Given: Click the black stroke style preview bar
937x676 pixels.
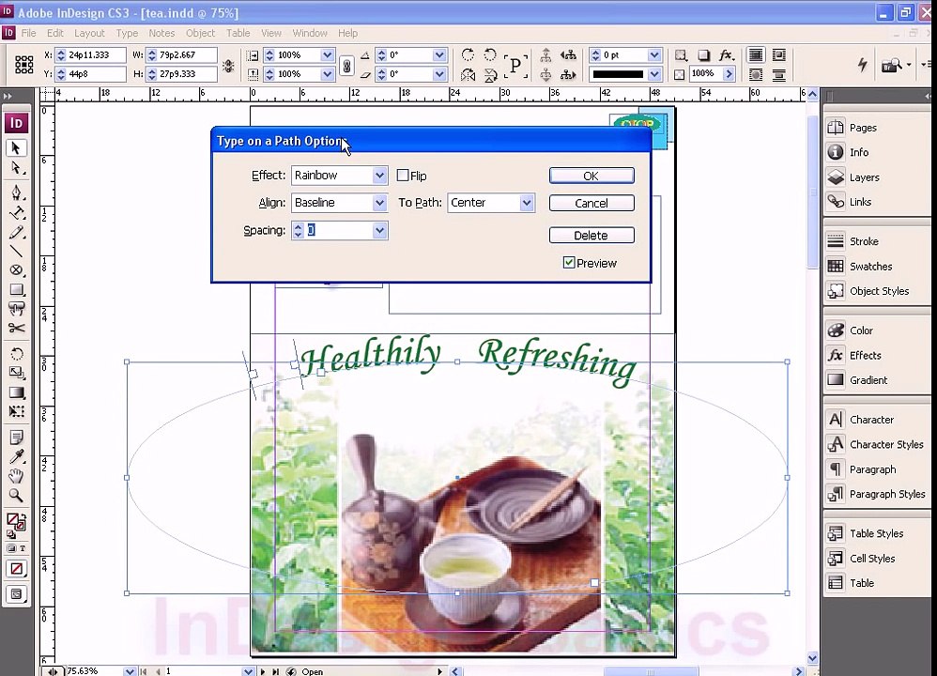Looking at the screenshot, I should click(617, 74).
